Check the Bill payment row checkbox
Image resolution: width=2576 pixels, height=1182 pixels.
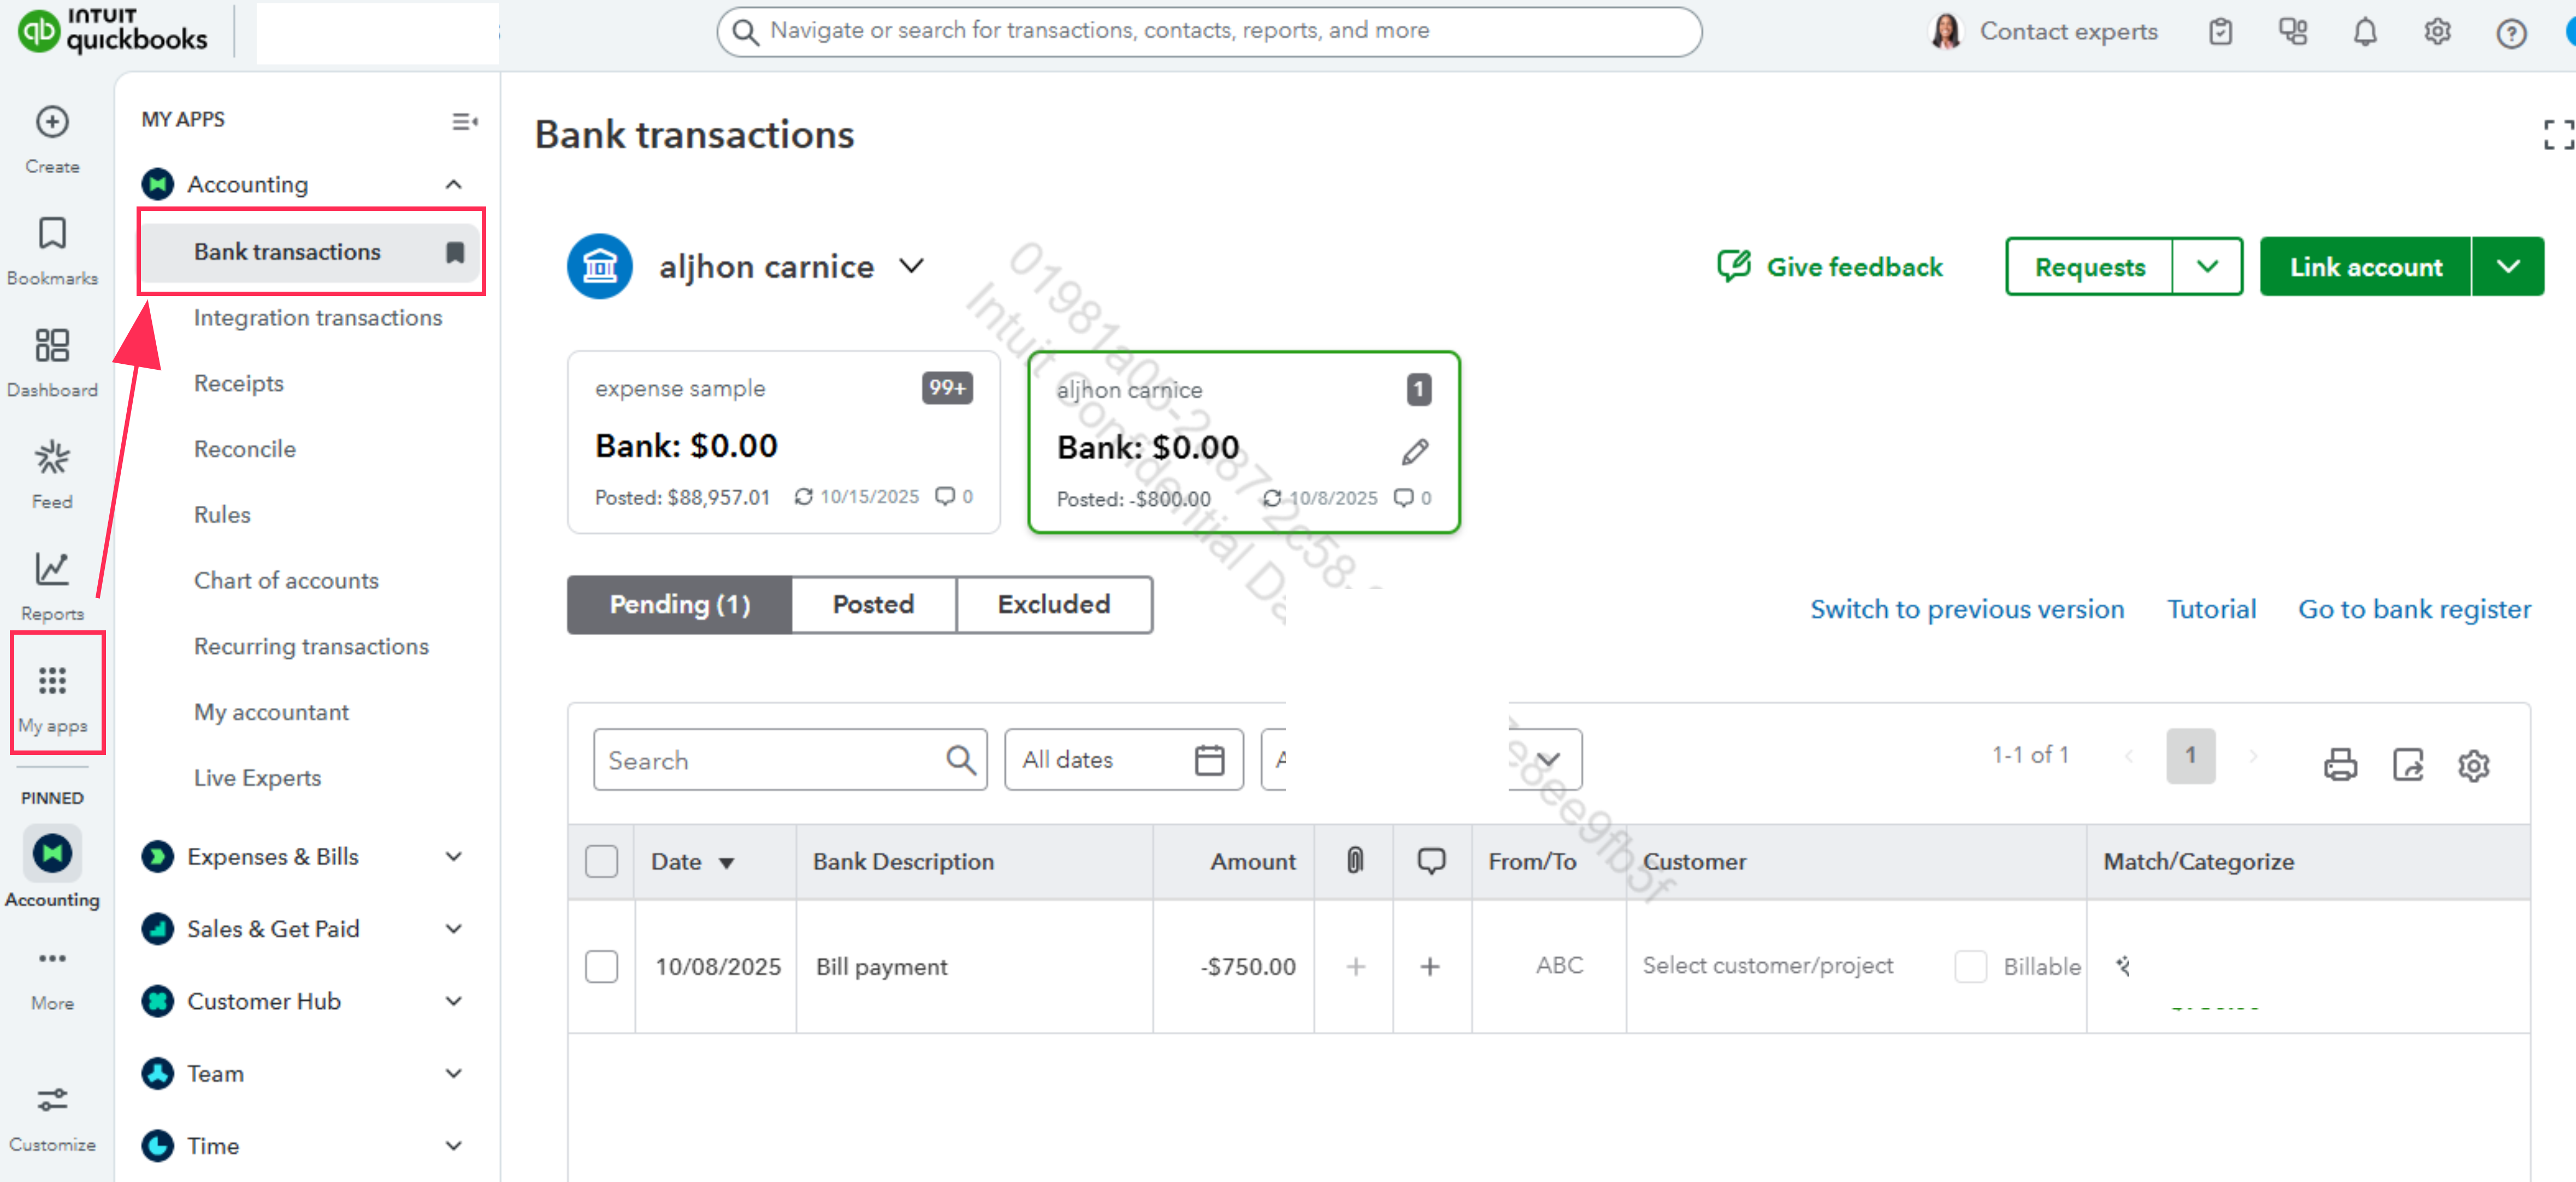pos(601,966)
